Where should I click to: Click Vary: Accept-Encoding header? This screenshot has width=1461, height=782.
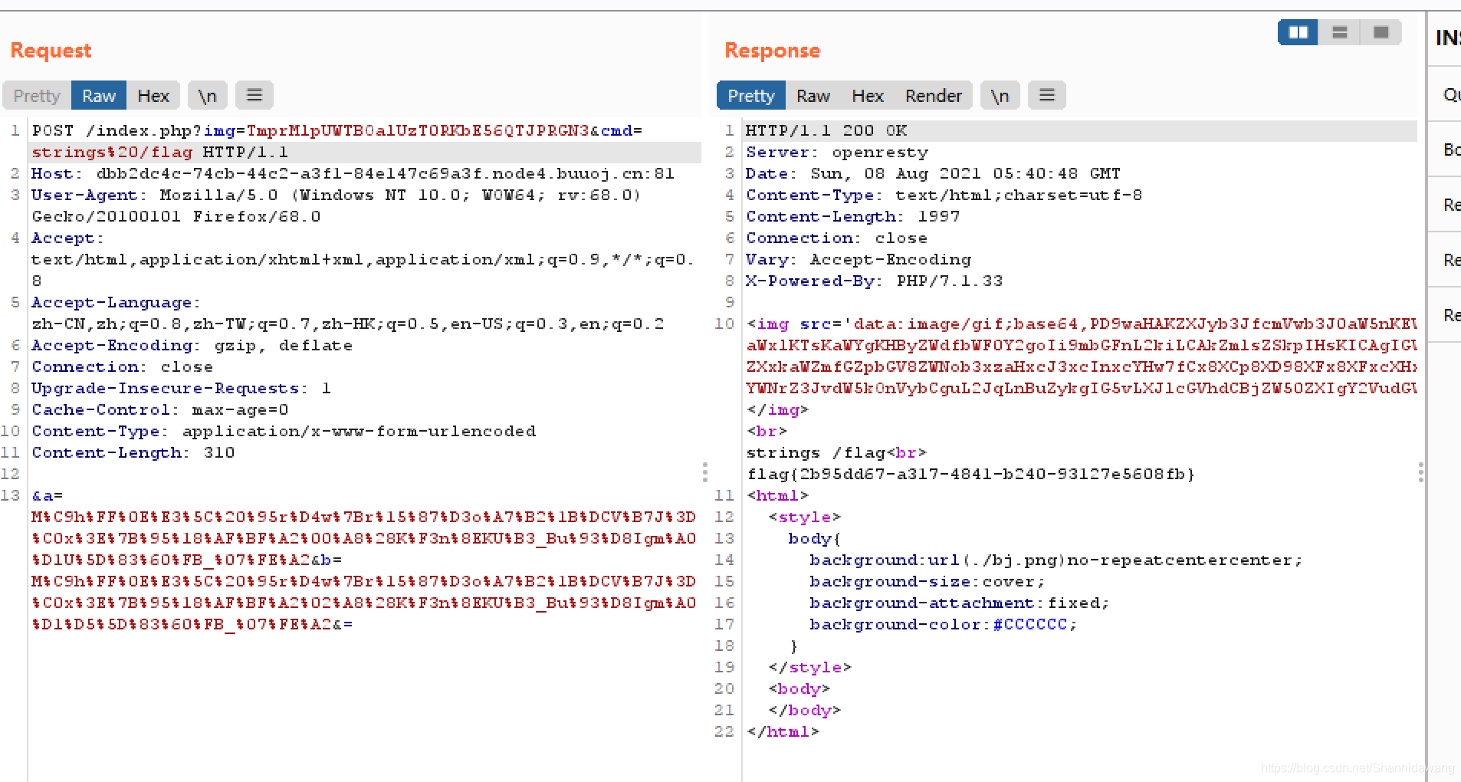click(x=859, y=260)
